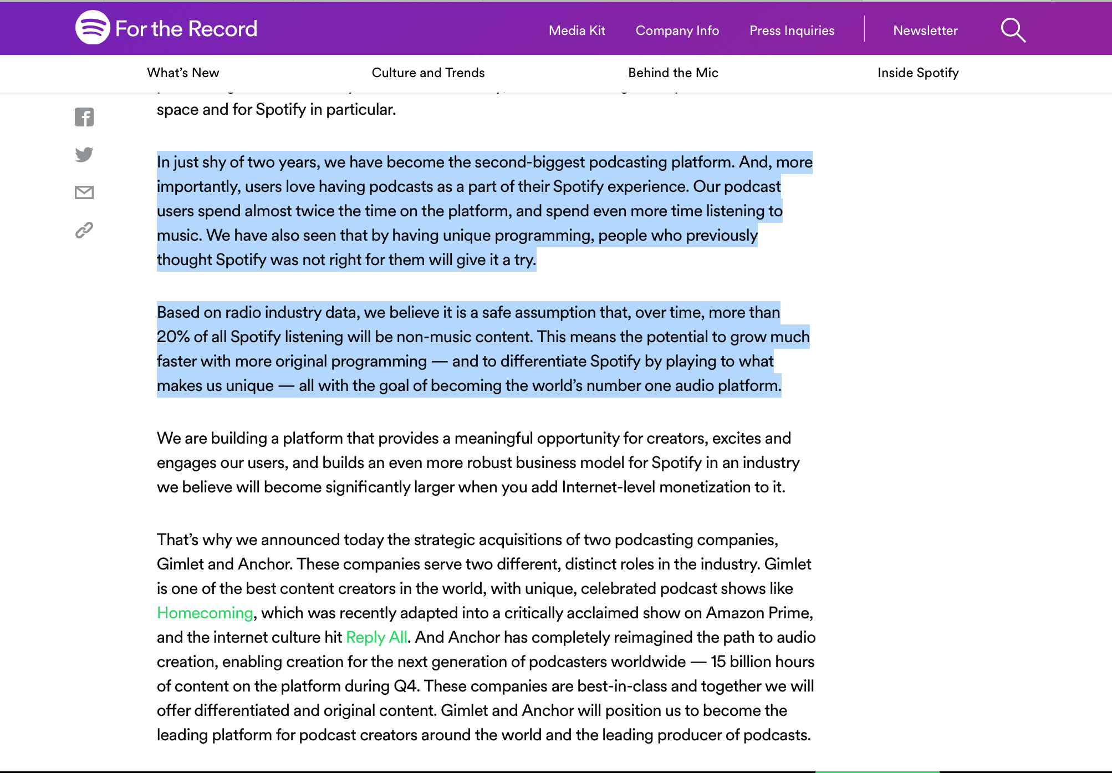Follow the Reply All link
This screenshot has height=773, width=1112.
[x=377, y=637]
